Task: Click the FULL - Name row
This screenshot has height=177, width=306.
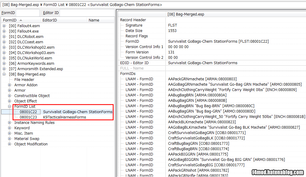Action: coord(212,68)
